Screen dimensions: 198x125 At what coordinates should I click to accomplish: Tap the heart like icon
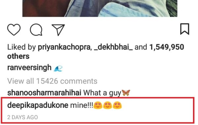(x=14, y=30)
